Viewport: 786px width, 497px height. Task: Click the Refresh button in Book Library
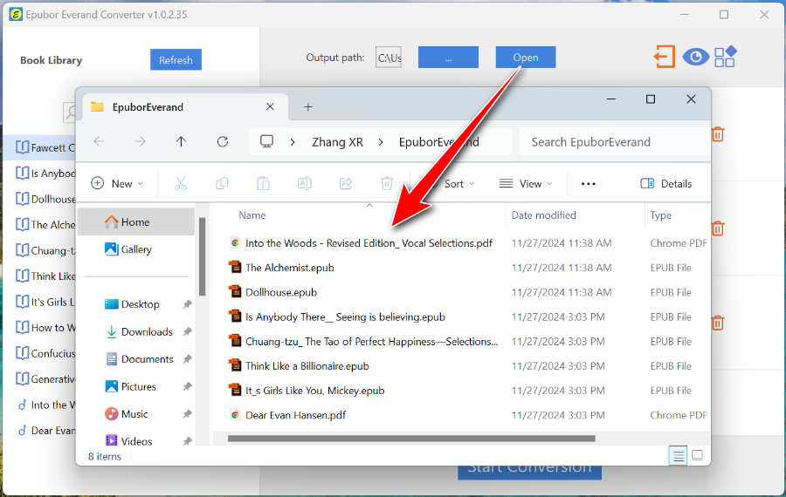pos(176,59)
